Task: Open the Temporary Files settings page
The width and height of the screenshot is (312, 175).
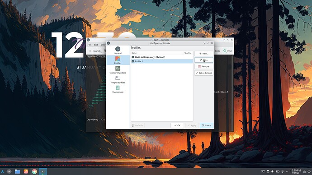Action: tap(118, 79)
